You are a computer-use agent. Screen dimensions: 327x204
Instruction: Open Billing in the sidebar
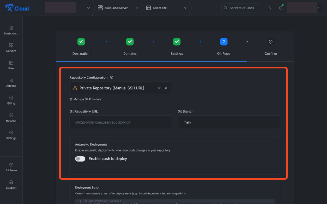pos(11,100)
